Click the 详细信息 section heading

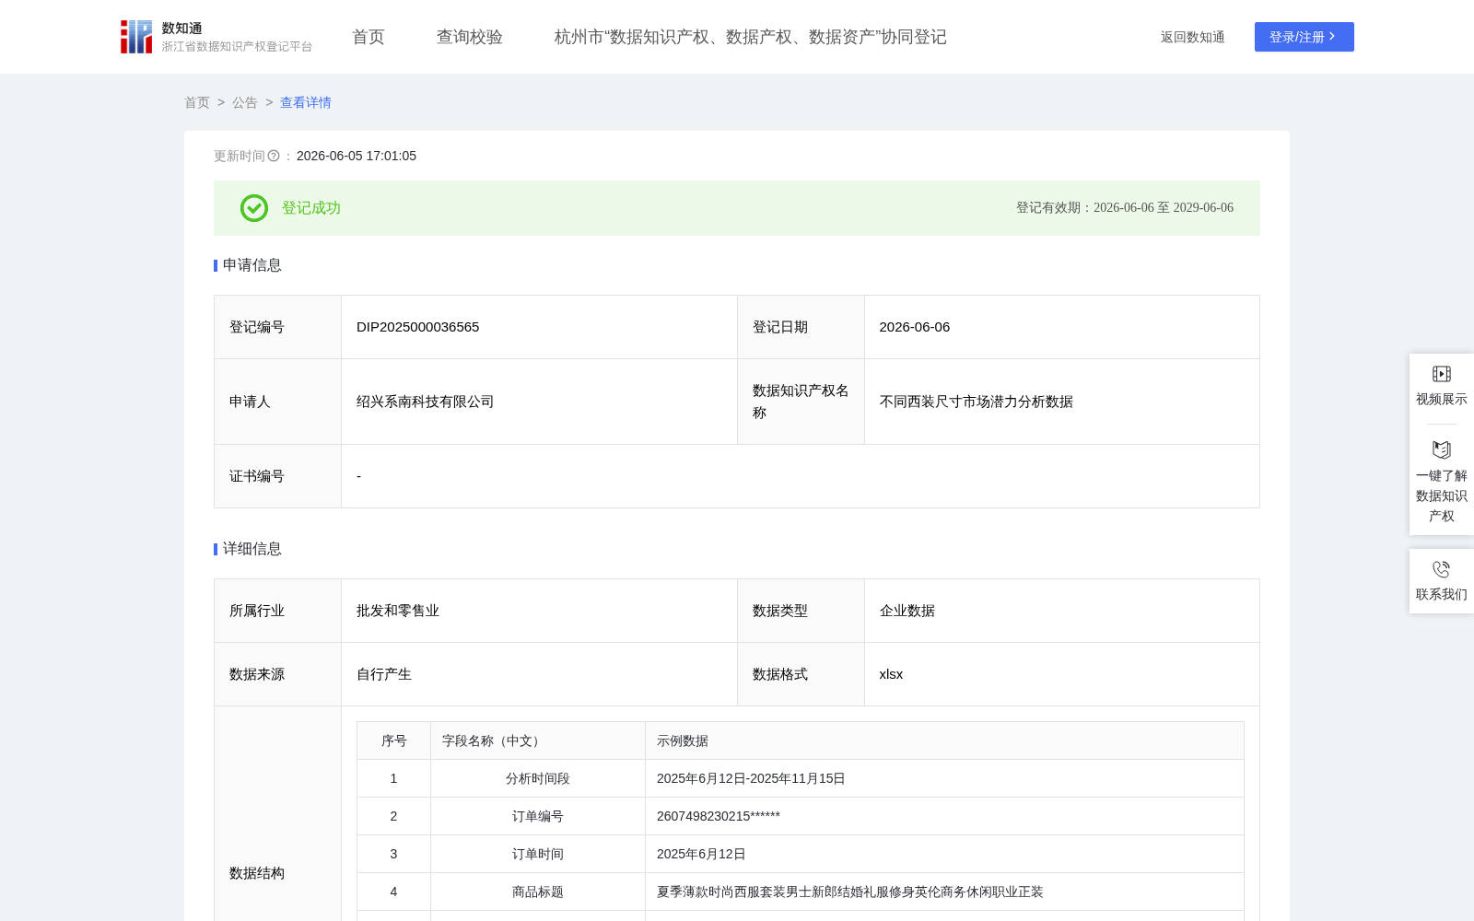point(252,549)
